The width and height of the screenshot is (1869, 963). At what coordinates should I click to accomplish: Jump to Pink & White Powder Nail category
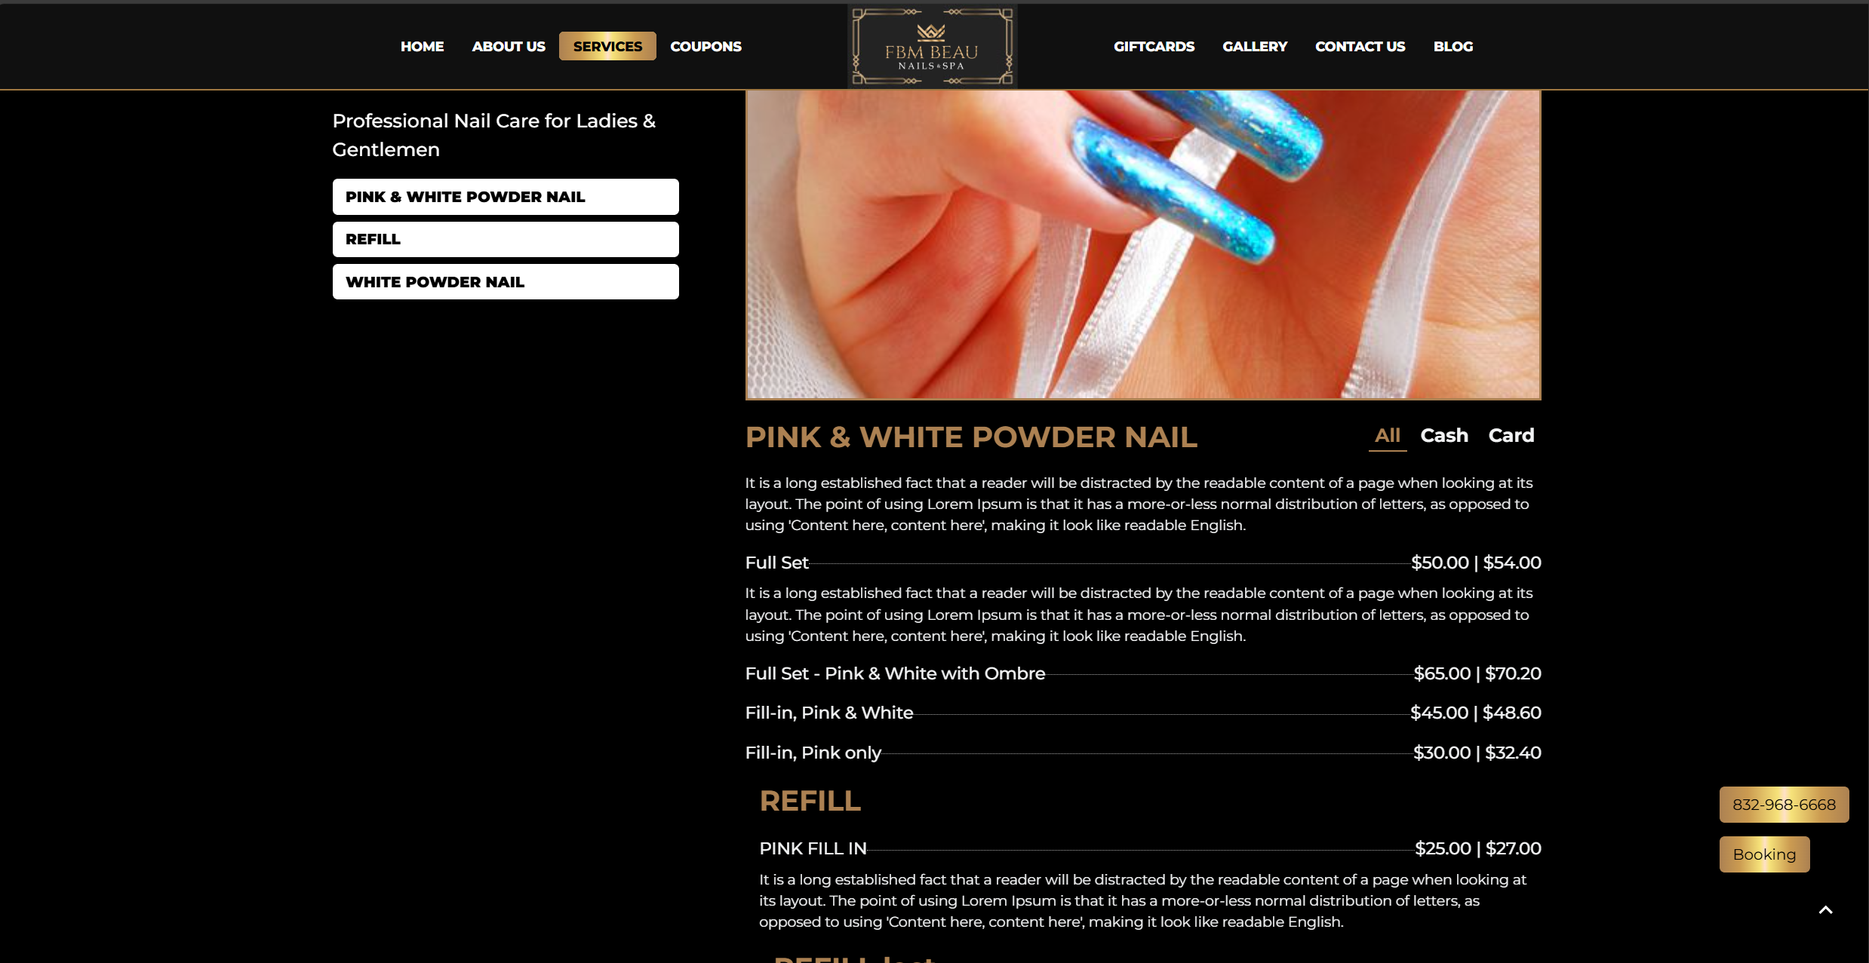[x=506, y=197]
